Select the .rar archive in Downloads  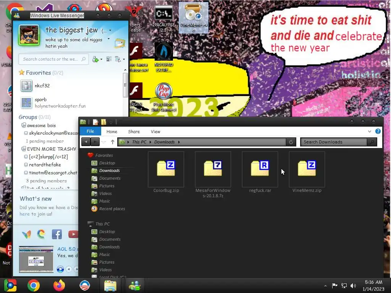(260, 172)
